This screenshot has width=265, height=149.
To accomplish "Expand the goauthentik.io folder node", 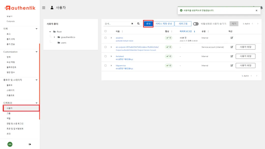I will click(55, 37).
